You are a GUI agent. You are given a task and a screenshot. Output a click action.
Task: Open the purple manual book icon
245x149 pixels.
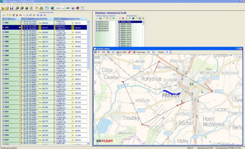tap(77, 8)
